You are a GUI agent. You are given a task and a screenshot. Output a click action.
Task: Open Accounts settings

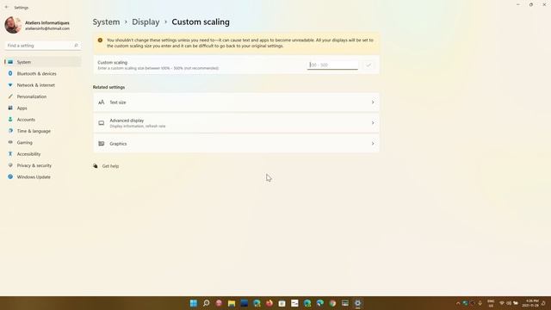click(43, 120)
